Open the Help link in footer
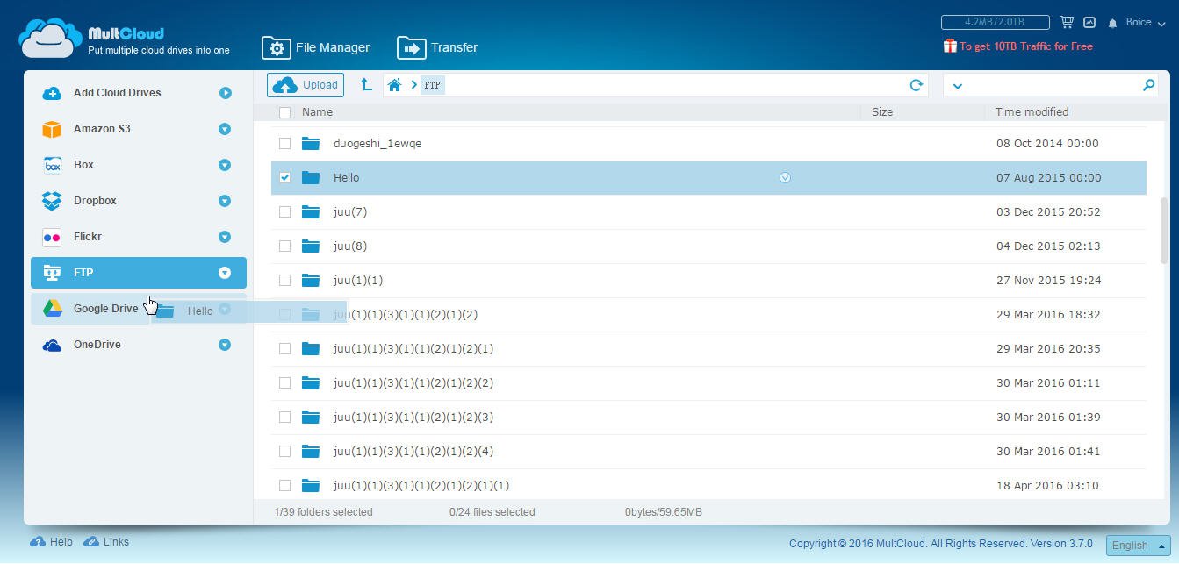 52,542
